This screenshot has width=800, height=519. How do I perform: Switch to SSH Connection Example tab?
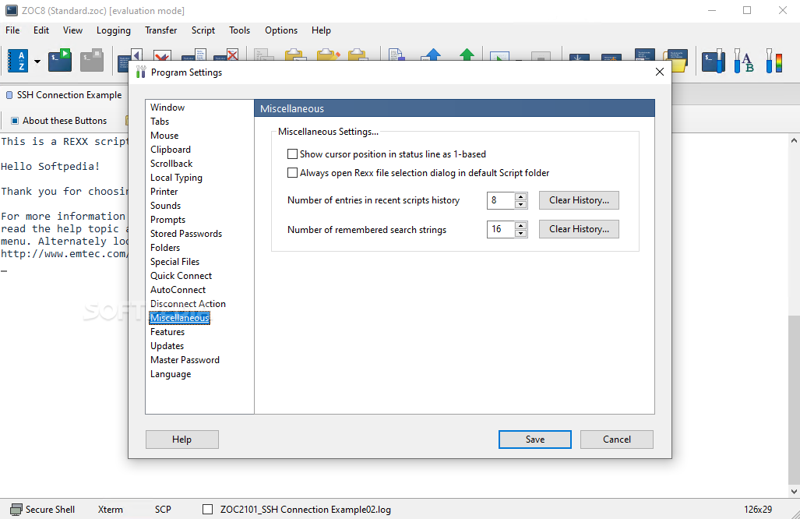64,95
